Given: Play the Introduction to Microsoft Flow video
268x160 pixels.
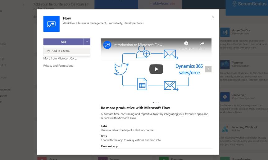Looking at the screenshot, I should (x=156, y=69).
